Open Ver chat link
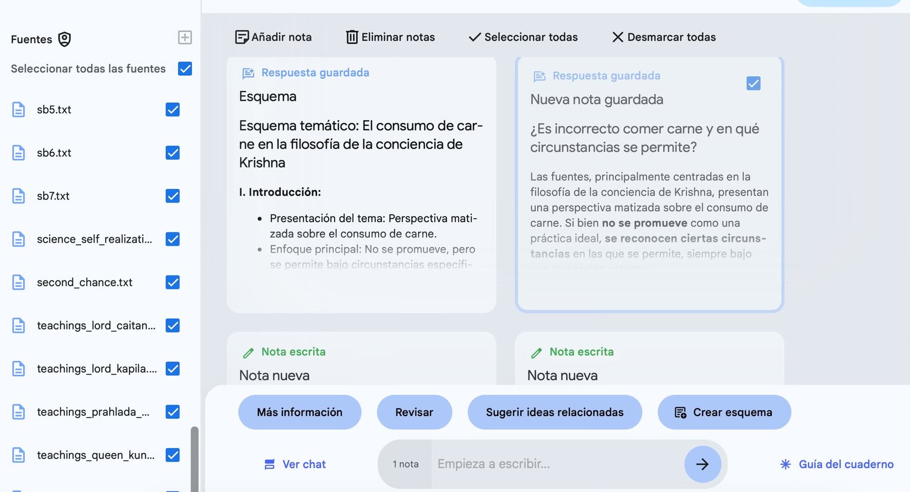Image resolution: width=910 pixels, height=492 pixels. (x=295, y=464)
